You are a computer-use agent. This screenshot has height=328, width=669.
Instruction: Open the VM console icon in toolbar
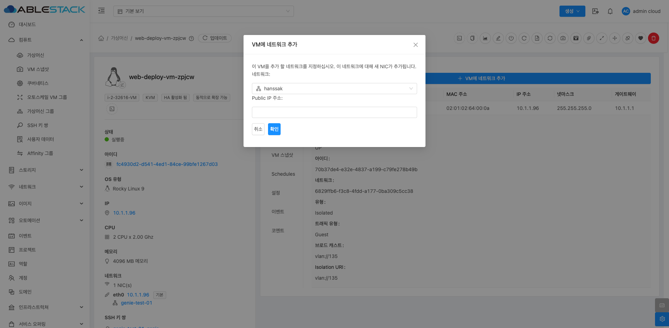(x=459, y=38)
